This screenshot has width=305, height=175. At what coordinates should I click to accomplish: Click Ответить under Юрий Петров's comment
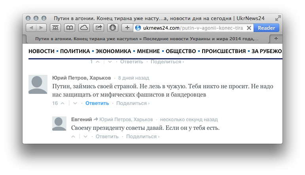97,103
